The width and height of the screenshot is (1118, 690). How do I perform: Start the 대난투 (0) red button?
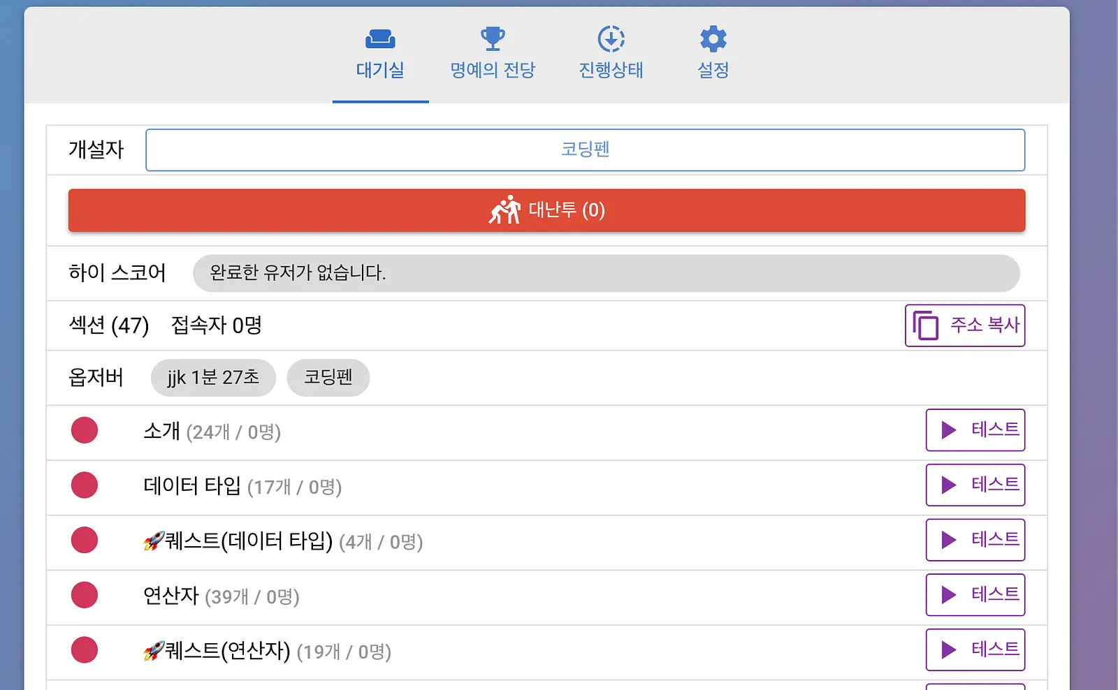(x=546, y=210)
